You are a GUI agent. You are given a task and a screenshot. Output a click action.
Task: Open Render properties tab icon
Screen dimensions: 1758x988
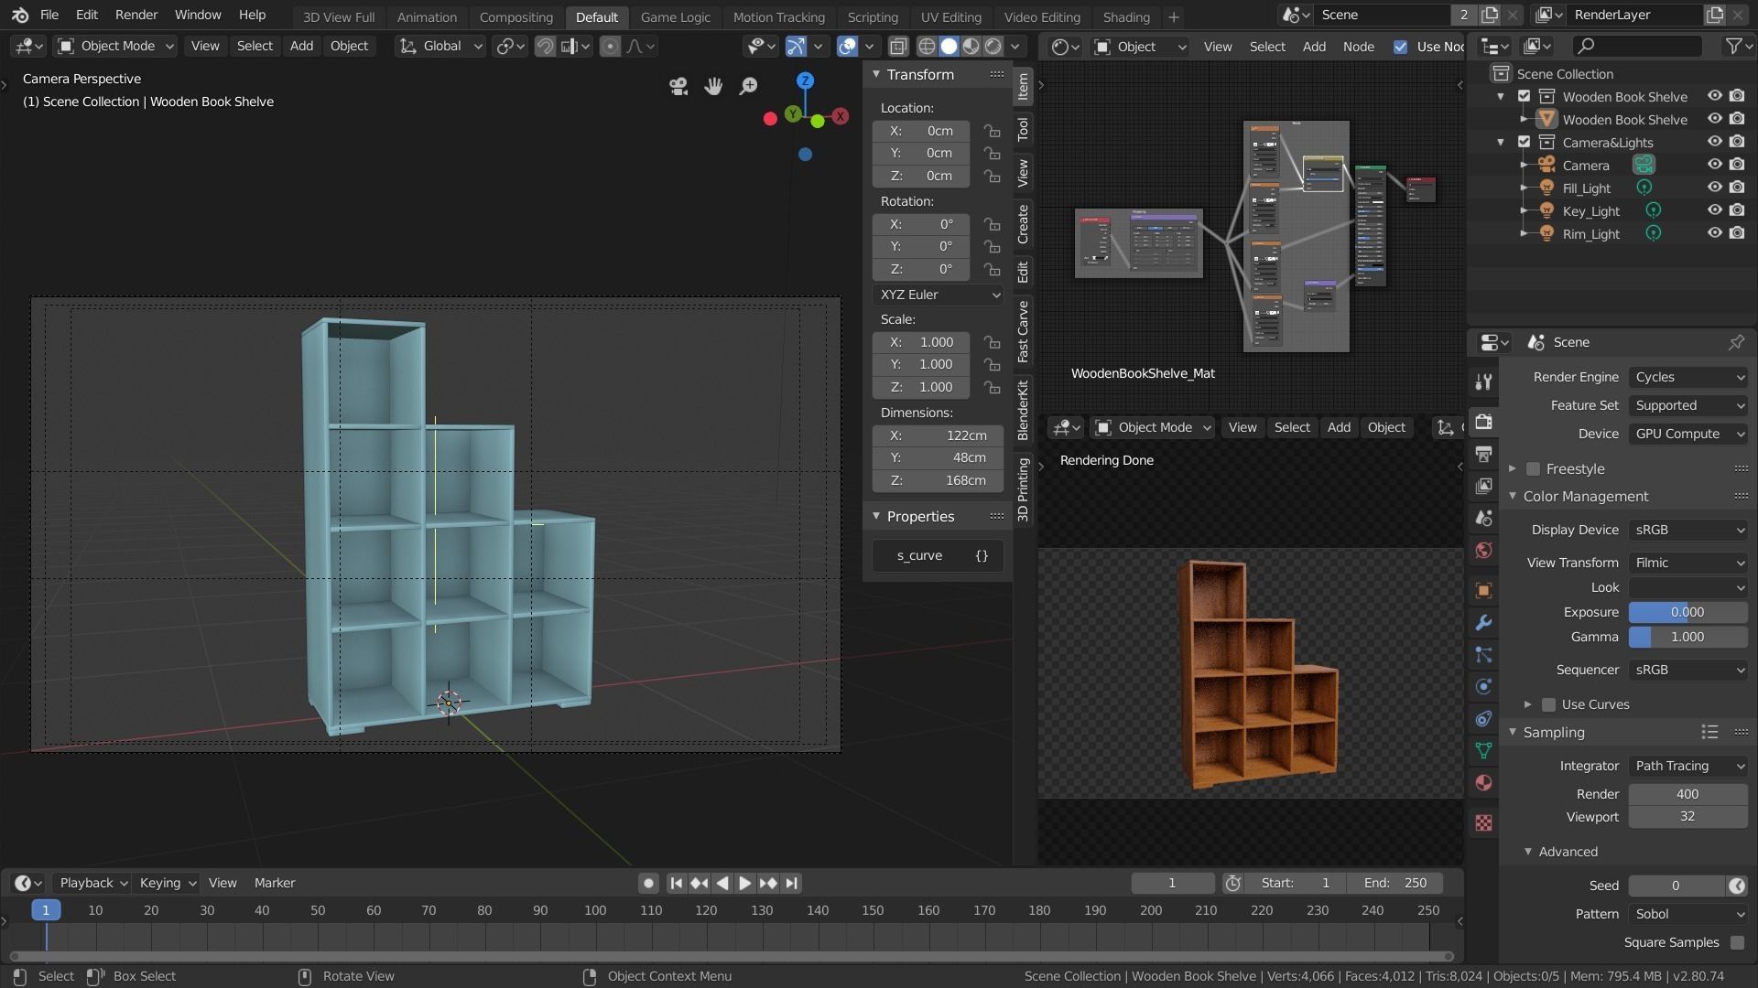[1484, 422]
